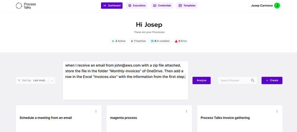Filter by 6 In creation processes
The image size is (297, 132).
160,41
